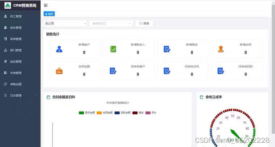Click the blue document icon for 新增跟进
This screenshot has width=275, height=147.
(x=167, y=49)
